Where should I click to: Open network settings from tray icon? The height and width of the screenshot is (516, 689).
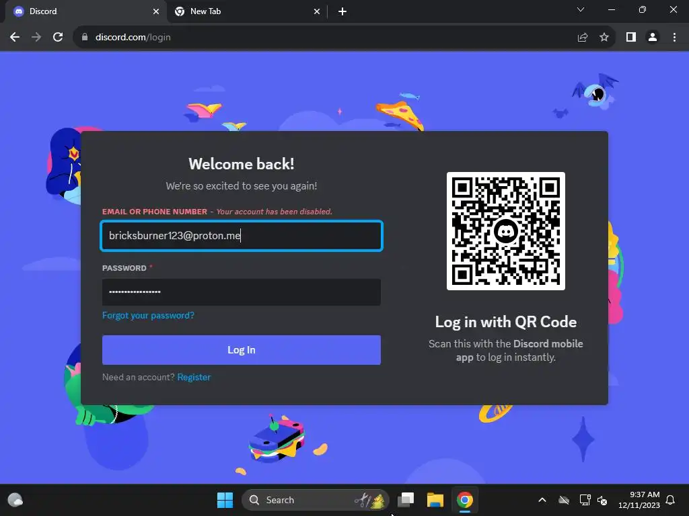(x=585, y=500)
